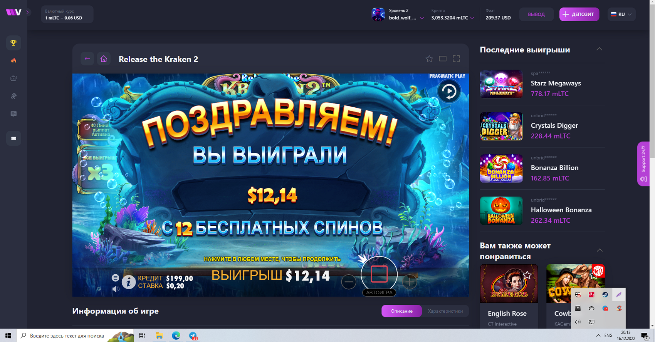The width and height of the screenshot is (655, 342).
Task: Click the Crystals Digger title link
Action: pyautogui.click(x=554, y=125)
